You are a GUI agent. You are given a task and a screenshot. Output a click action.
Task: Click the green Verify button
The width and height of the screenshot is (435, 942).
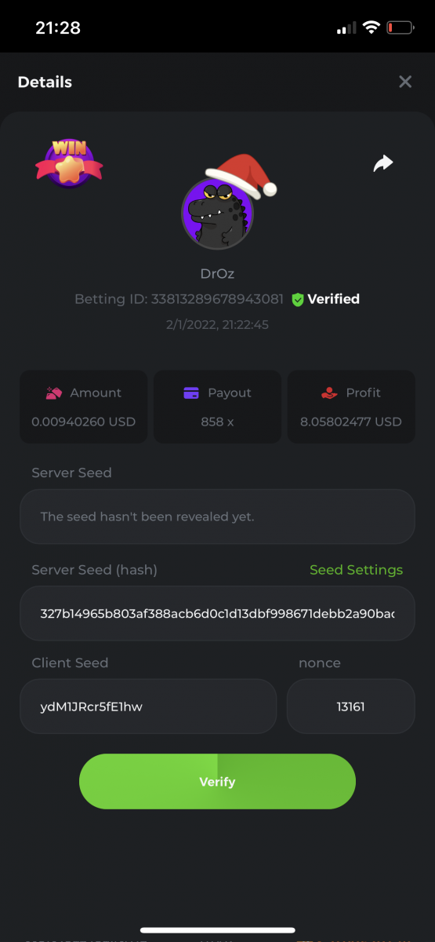pos(217,781)
